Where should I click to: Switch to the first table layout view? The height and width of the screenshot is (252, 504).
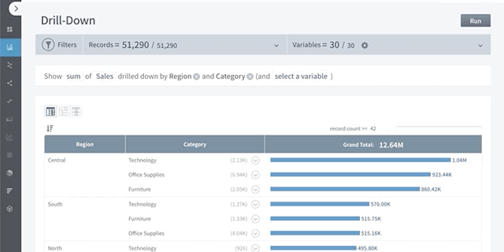50,111
